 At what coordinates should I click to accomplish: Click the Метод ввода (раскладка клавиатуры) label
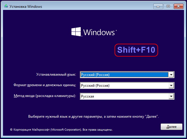(x=45, y=96)
